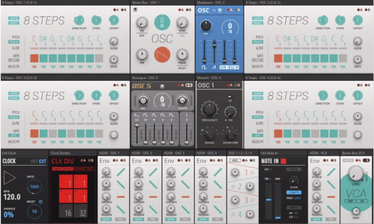Toggle the GATE button in ADSR OSC 4
Viewport: 374px width, 224px height.
(203, 219)
